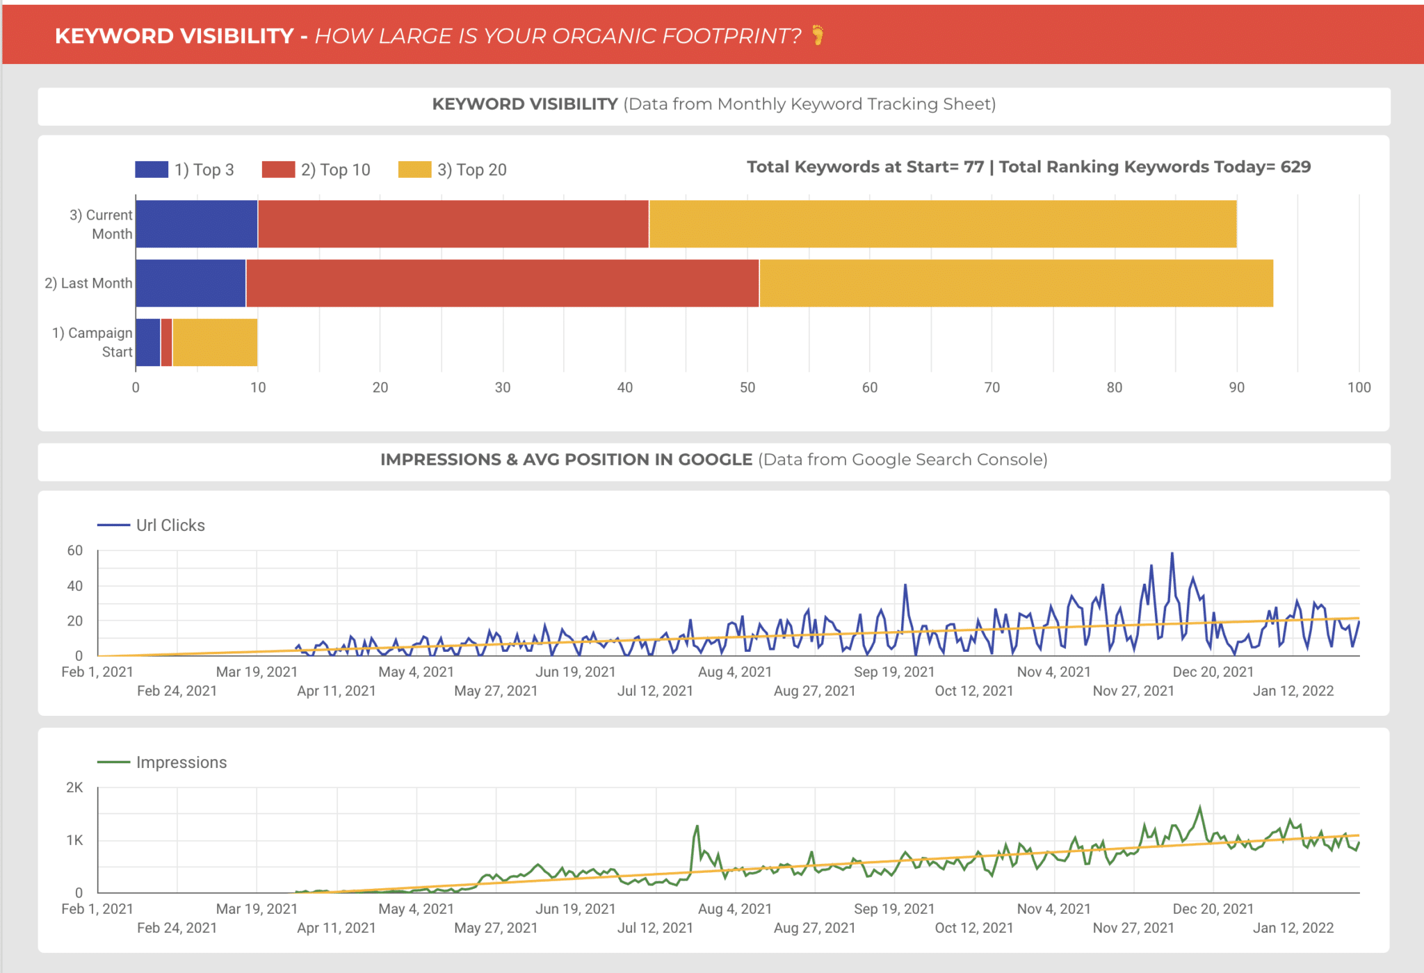This screenshot has height=973, width=1424.
Task: Click the '1) Campaign Start' axis label
Action: (x=92, y=342)
